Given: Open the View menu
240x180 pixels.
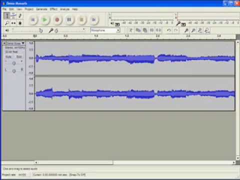Looking at the screenshot, I should [x=19, y=9].
